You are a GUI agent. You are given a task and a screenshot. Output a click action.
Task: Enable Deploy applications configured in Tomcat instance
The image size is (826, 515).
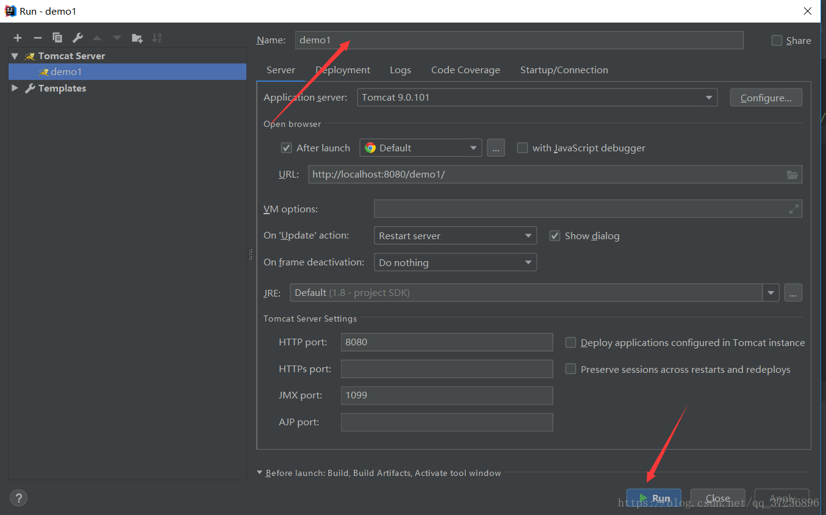point(570,342)
